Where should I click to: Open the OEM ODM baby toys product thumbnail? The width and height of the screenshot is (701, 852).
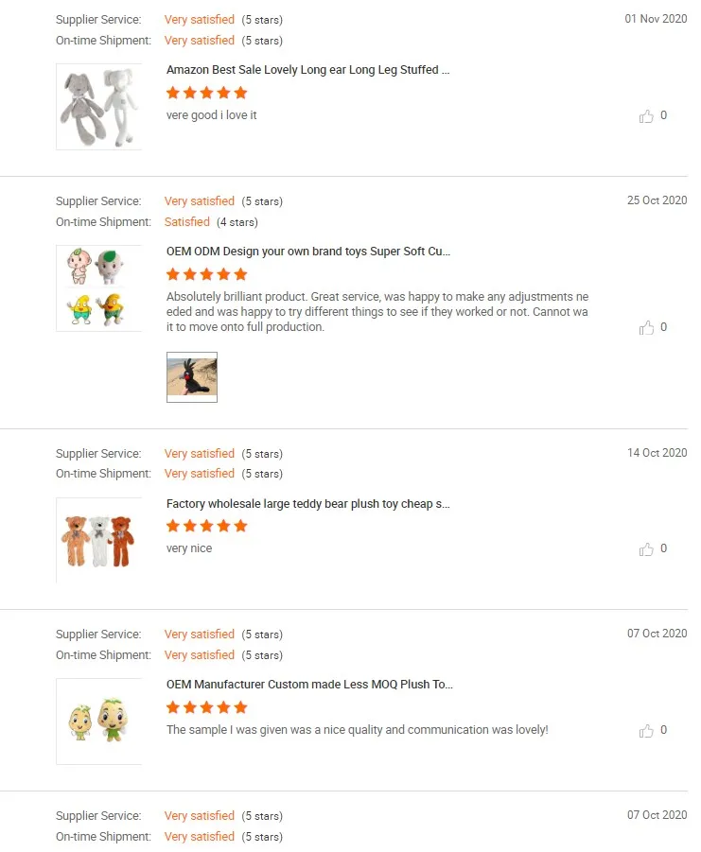click(x=99, y=288)
